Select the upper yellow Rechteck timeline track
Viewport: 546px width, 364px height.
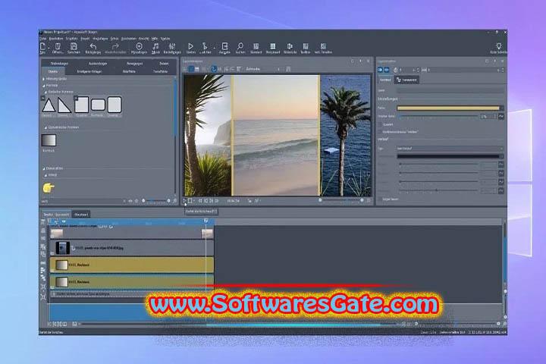click(x=132, y=265)
